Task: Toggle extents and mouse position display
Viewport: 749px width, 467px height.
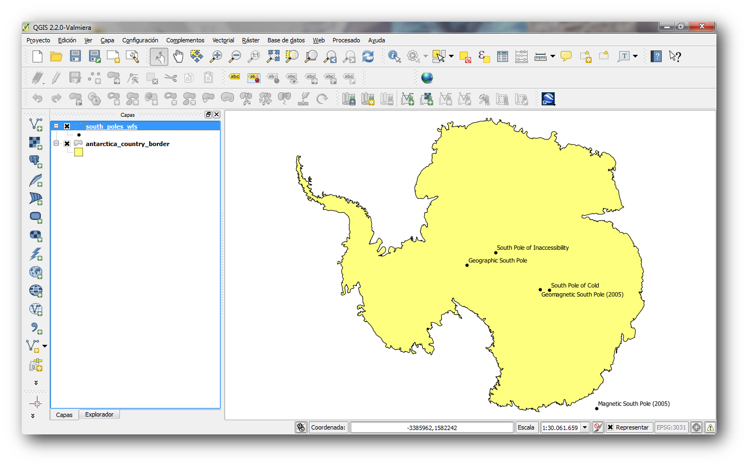Action: pos(301,427)
